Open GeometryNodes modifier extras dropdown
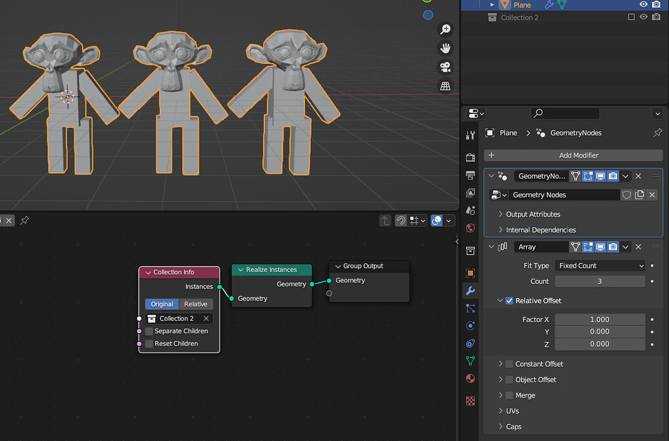The width and height of the screenshot is (669, 441). coord(626,176)
